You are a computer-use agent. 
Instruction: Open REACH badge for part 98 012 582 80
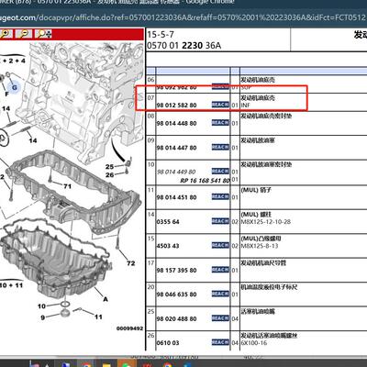coord(220,105)
